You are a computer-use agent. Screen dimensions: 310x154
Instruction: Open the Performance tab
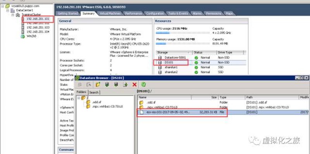pos(133,14)
